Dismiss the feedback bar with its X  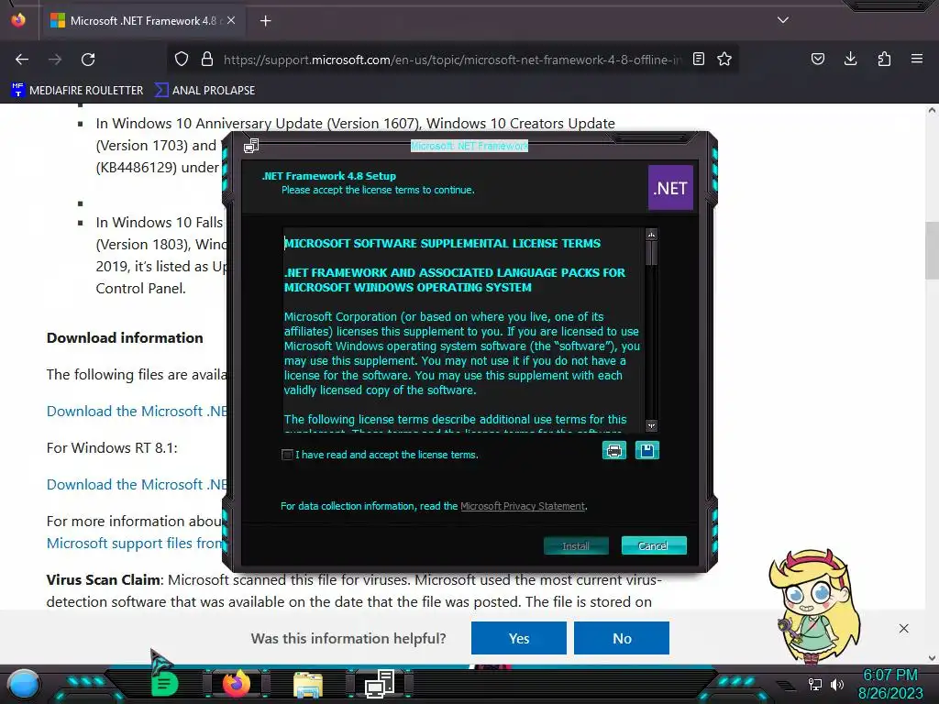coord(903,629)
